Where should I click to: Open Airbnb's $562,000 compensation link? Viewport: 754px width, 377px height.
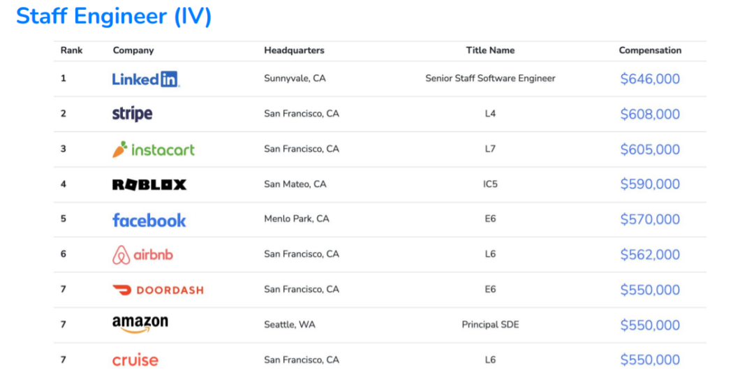[650, 255]
